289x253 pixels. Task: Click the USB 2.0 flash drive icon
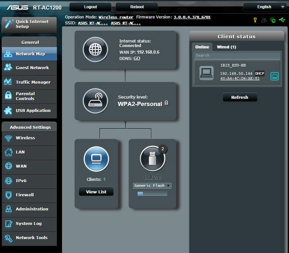[x=152, y=159]
